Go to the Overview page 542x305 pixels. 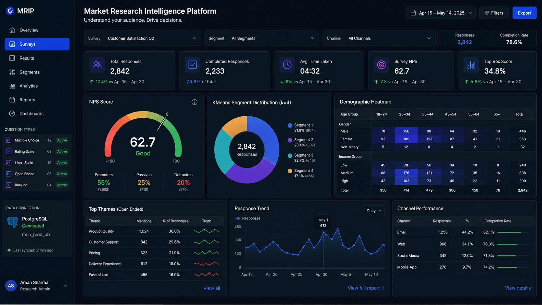37,30
